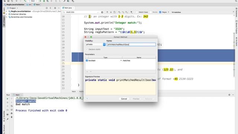Open search history dropdown in find field
This screenshot has height=134, width=238.
[x=64, y=12]
